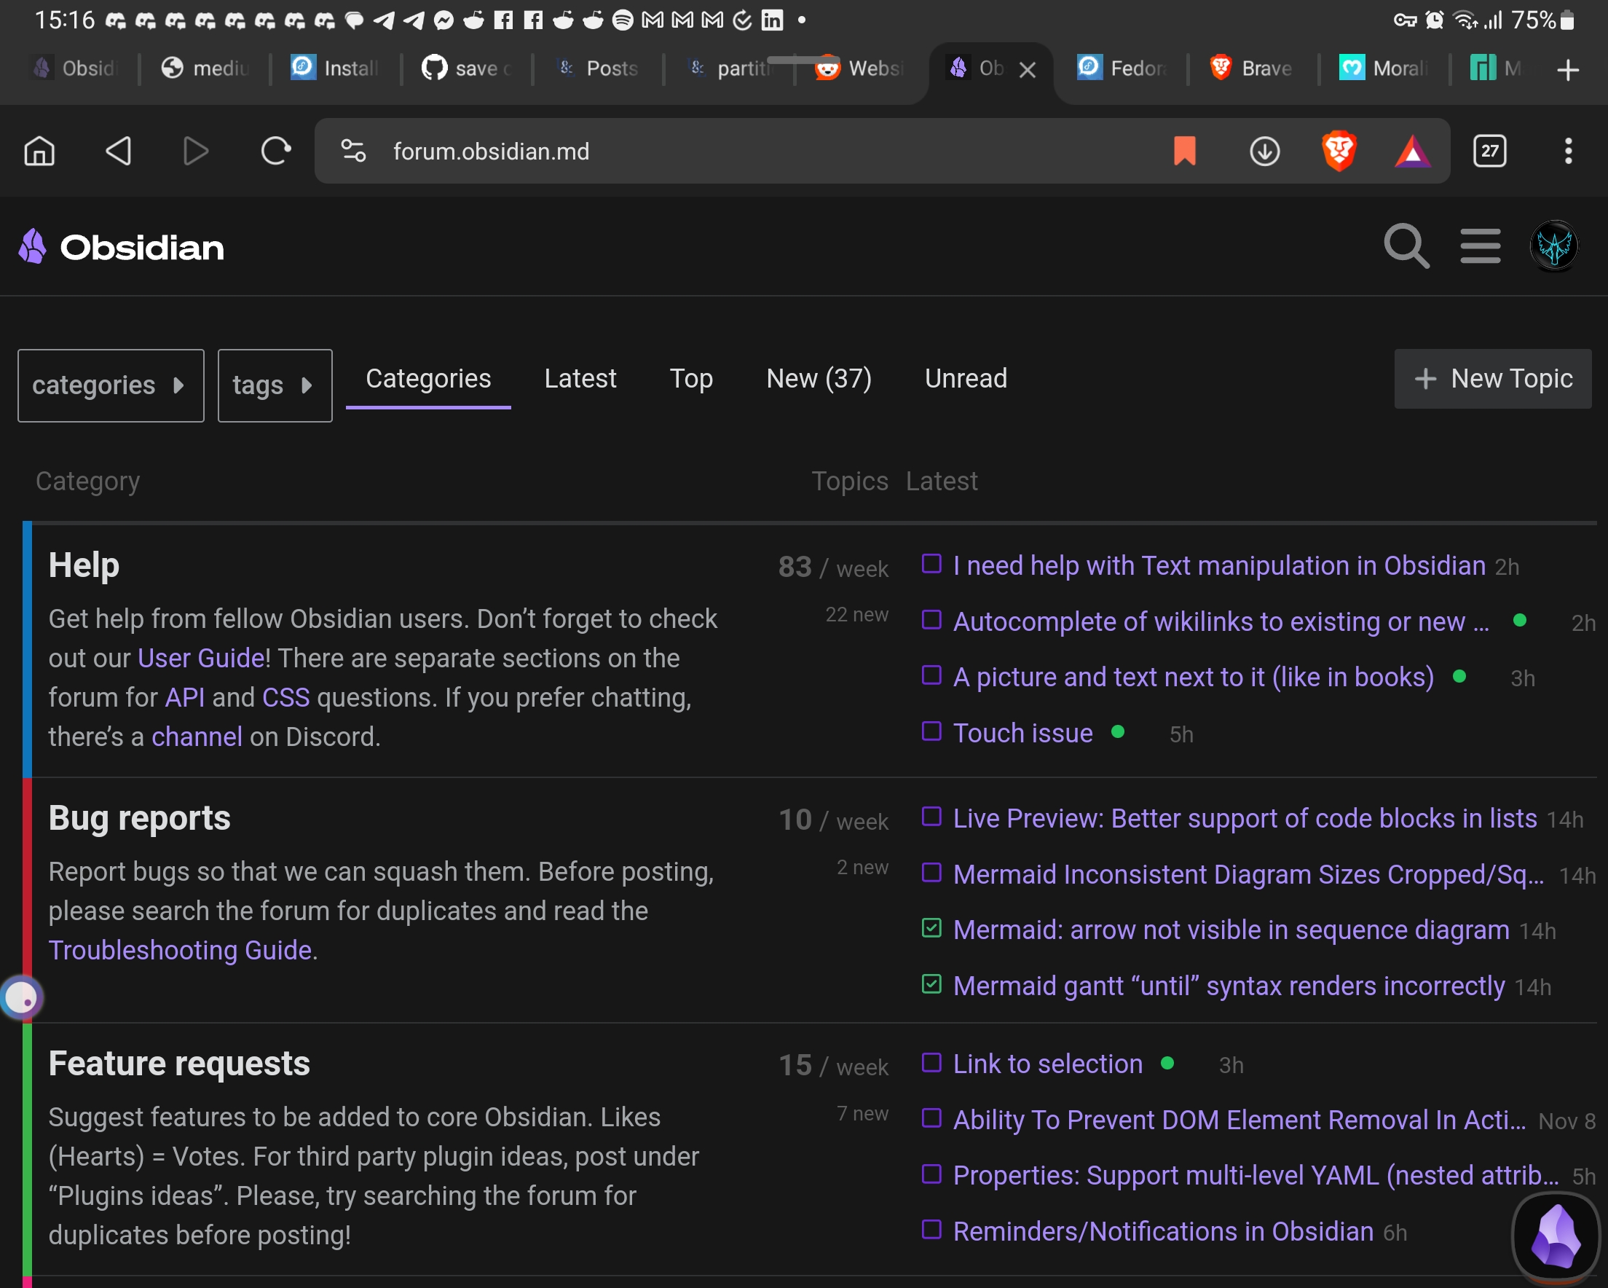Open 'Autocomplete of wikilinks' topic

tap(1221, 621)
